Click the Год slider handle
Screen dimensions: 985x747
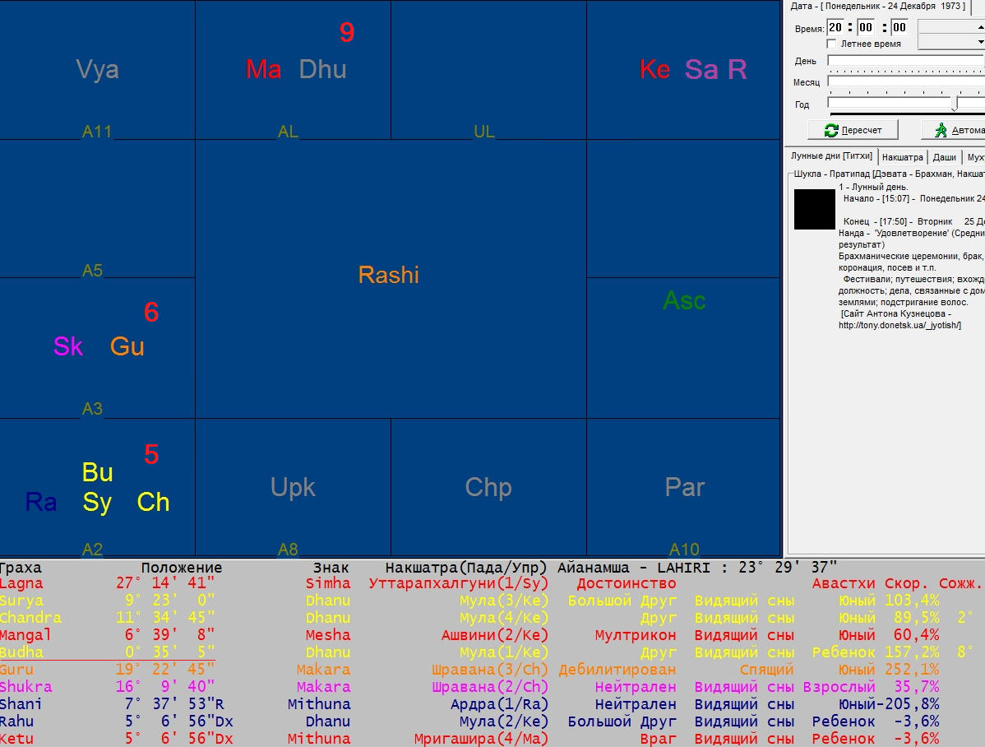click(955, 104)
